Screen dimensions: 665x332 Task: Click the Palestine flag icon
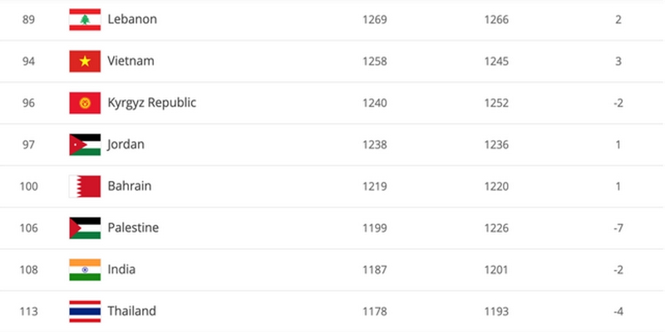click(x=85, y=227)
